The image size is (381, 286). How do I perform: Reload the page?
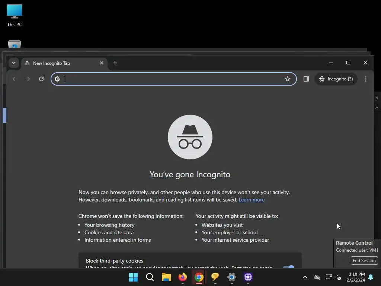[x=41, y=79]
